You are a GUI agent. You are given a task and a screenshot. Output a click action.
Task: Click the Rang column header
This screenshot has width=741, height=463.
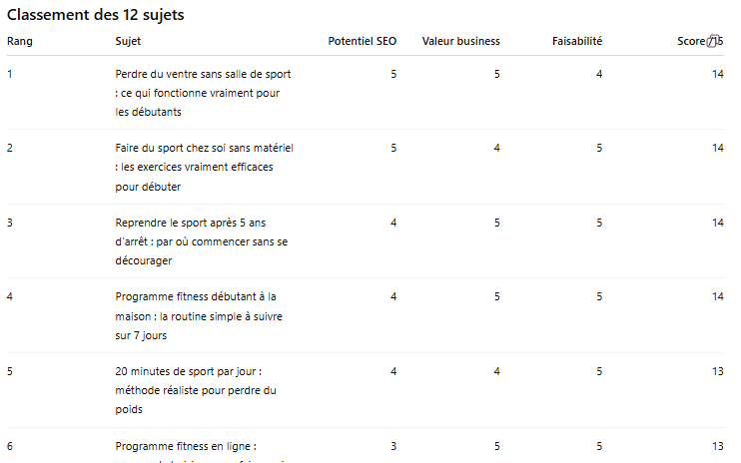pyautogui.click(x=18, y=41)
